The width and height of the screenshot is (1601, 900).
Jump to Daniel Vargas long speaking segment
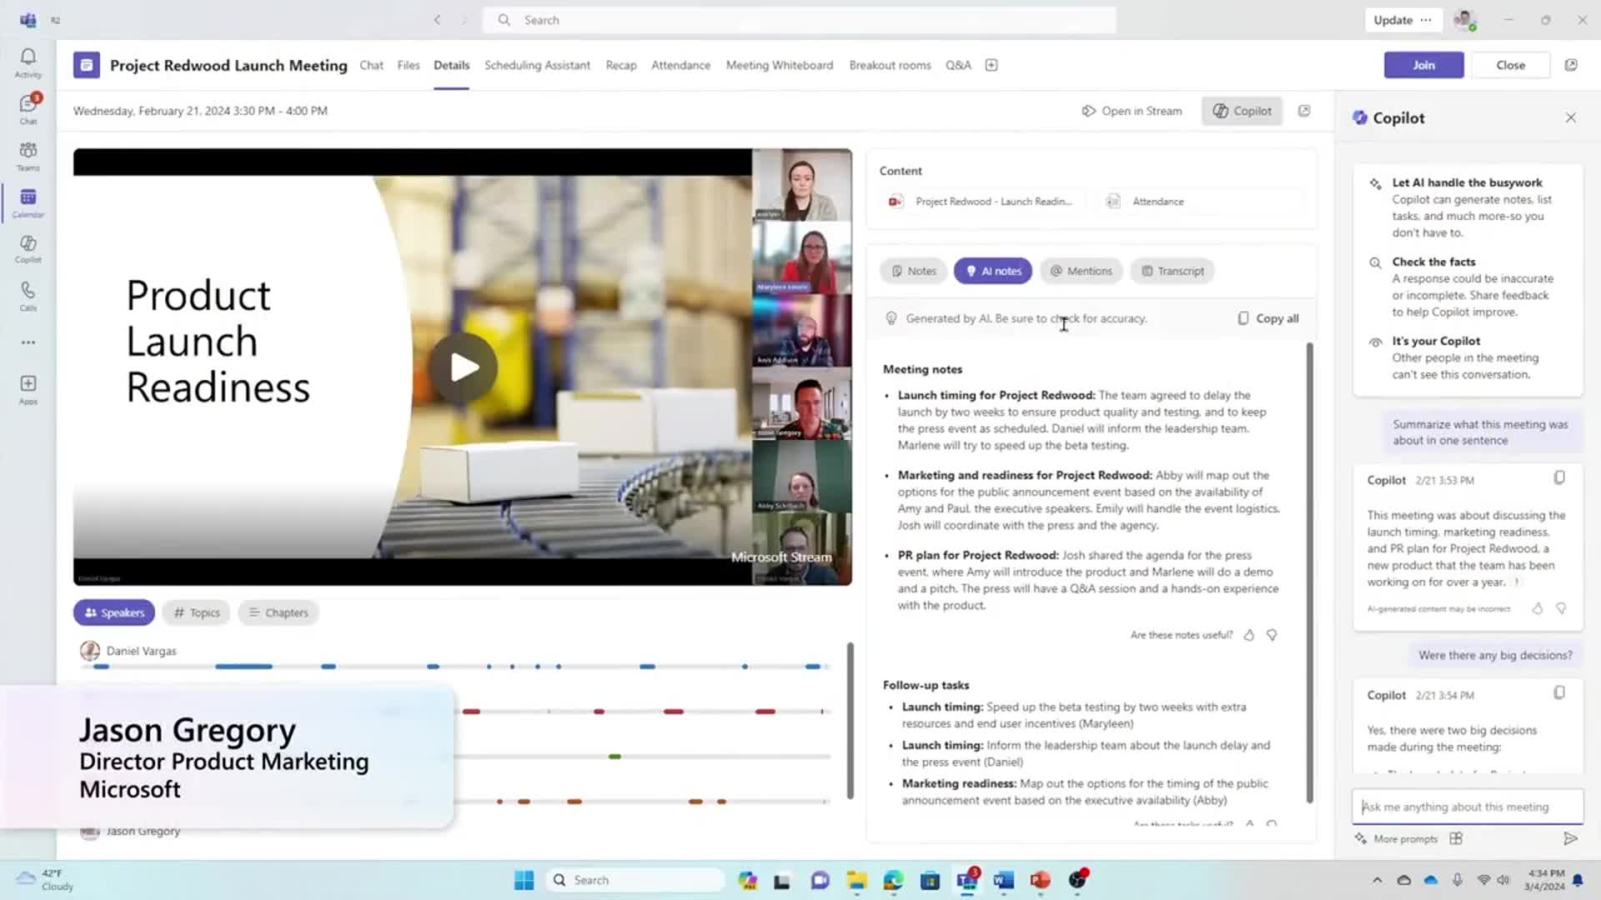(x=243, y=667)
